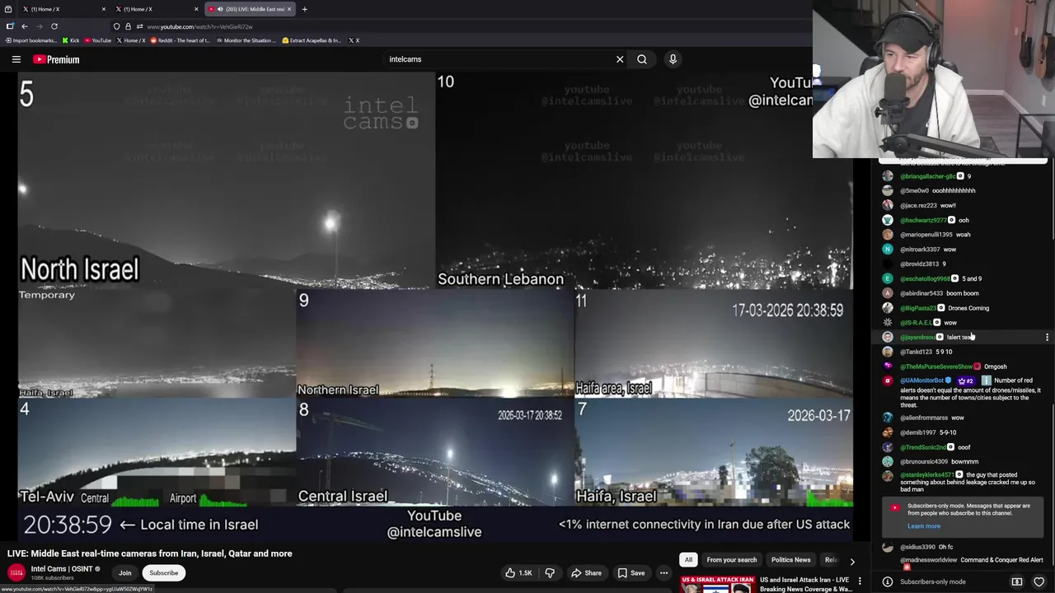Open the Intel Cams | OSINT channel name

point(62,569)
